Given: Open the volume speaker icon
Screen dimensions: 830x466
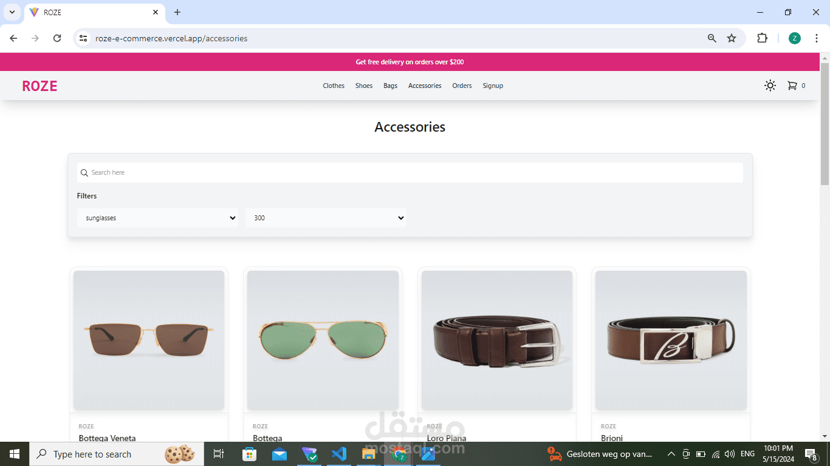Looking at the screenshot, I should coord(730,454).
